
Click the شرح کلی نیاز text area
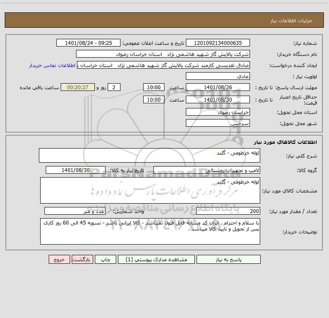tap(150, 155)
